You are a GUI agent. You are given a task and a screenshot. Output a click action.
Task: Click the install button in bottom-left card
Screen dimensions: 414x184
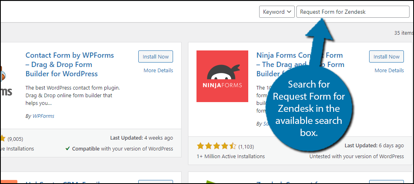155,182
